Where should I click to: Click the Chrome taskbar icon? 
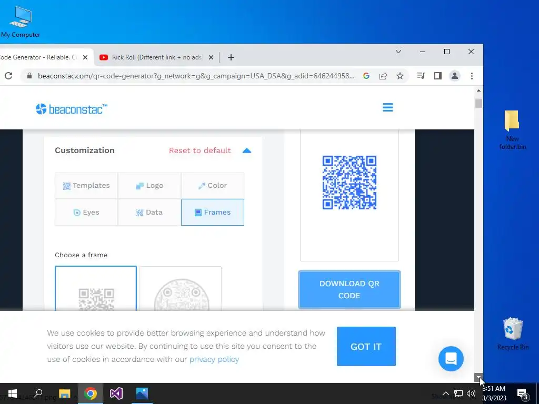point(90,393)
